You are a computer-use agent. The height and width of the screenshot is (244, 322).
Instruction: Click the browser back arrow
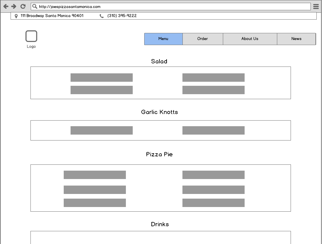(6, 7)
